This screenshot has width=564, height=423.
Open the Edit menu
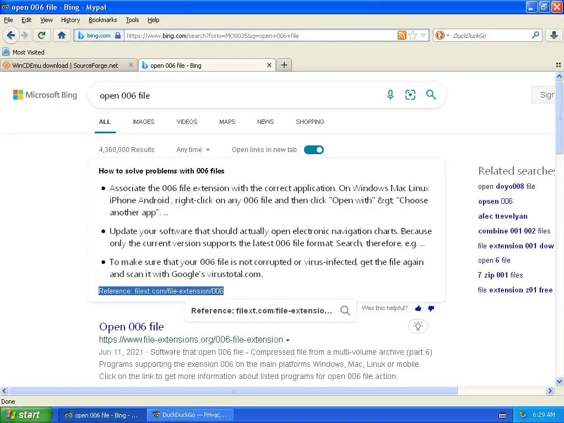(x=26, y=20)
